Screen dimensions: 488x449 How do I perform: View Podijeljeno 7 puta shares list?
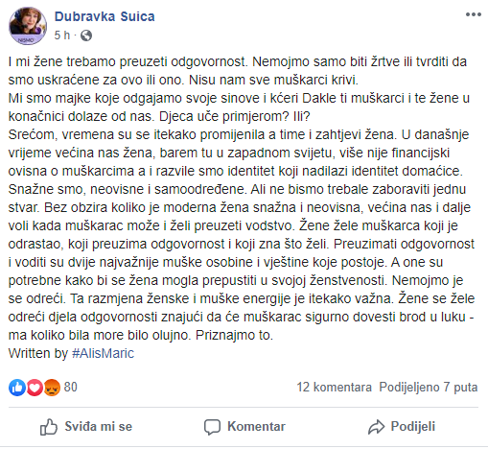point(429,388)
